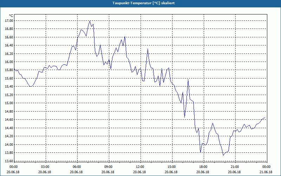Click the 15:00 time label
The width and height of the screenshot is (281, 176).
[172, 167]
